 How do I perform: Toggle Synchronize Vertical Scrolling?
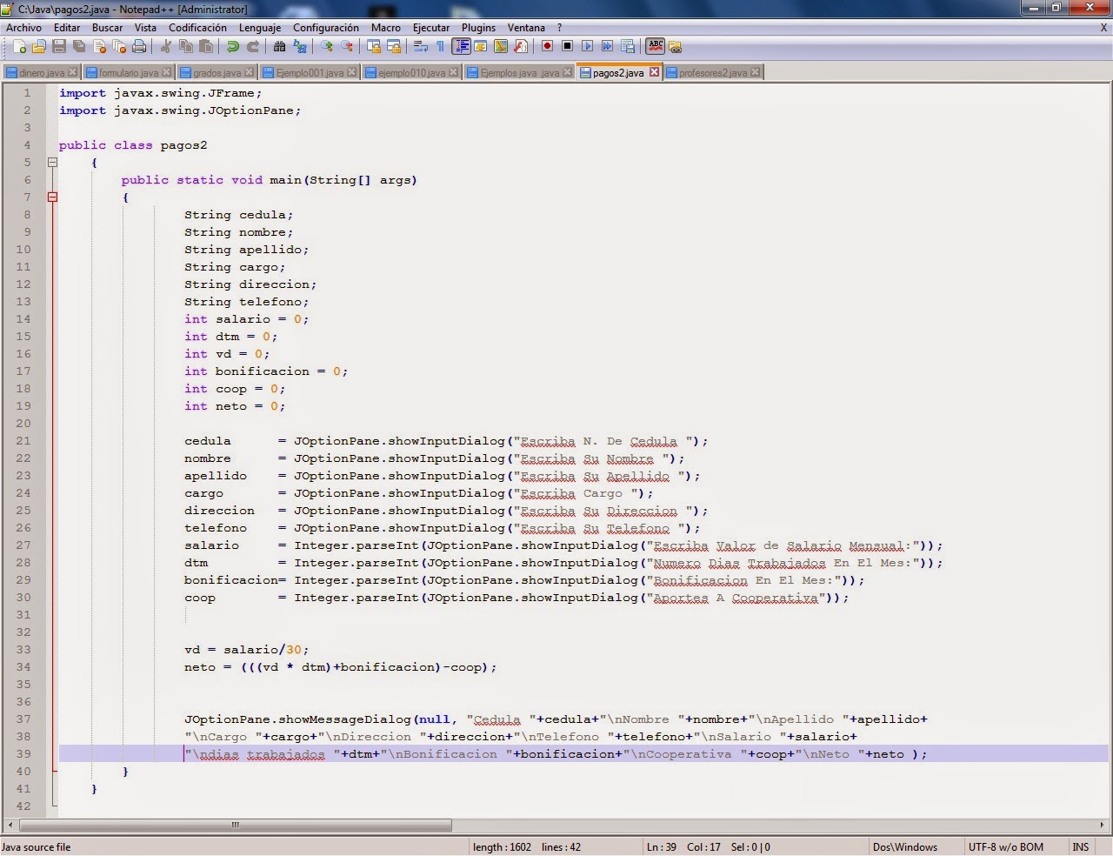click(x=372, y=46)
